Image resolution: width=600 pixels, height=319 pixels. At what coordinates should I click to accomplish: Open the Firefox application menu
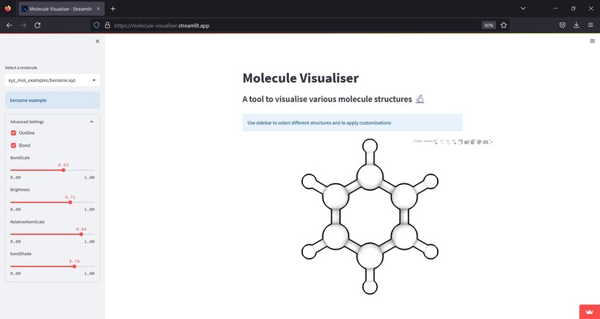591,25
